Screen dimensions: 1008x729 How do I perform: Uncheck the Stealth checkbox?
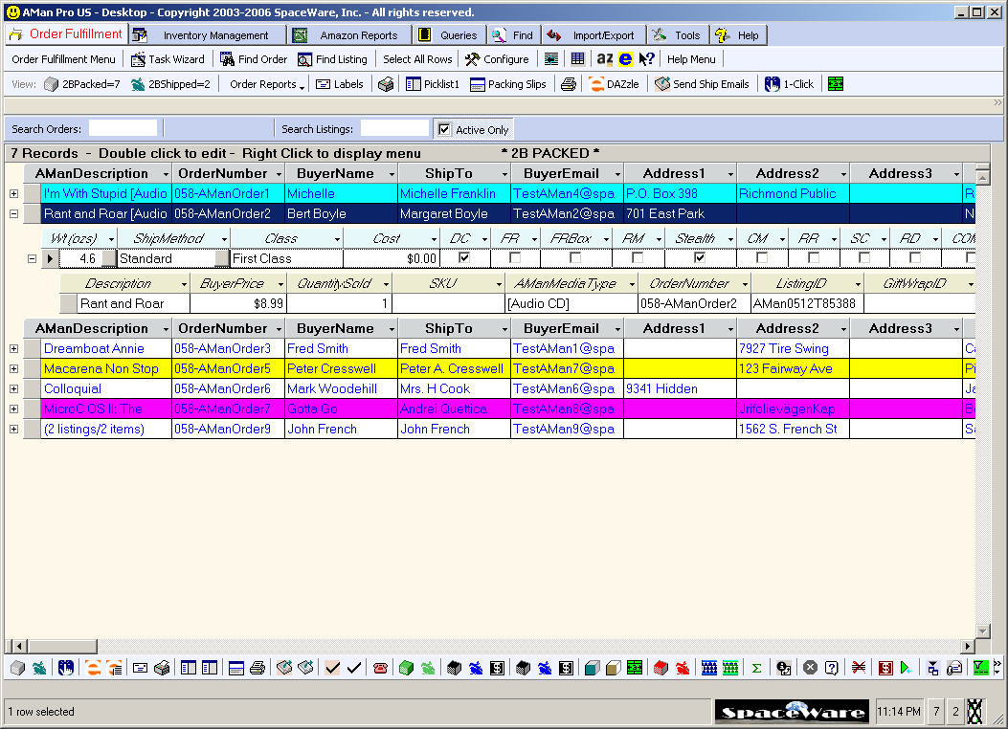pyautogui.click(x=700, y=258)
